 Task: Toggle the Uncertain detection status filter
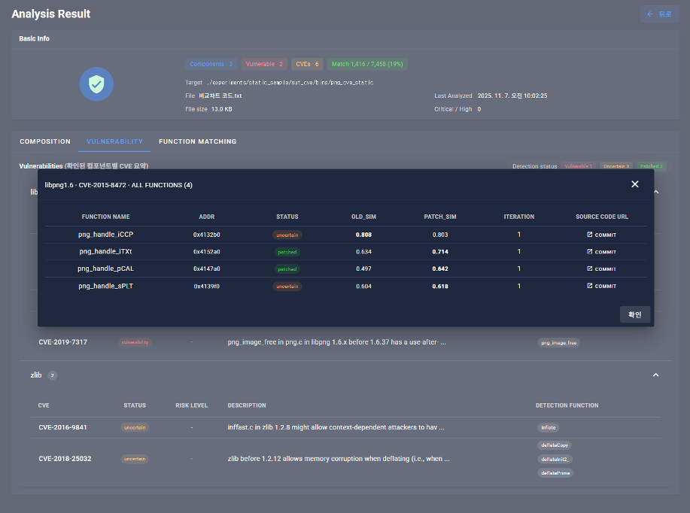(x=616, y=166)
